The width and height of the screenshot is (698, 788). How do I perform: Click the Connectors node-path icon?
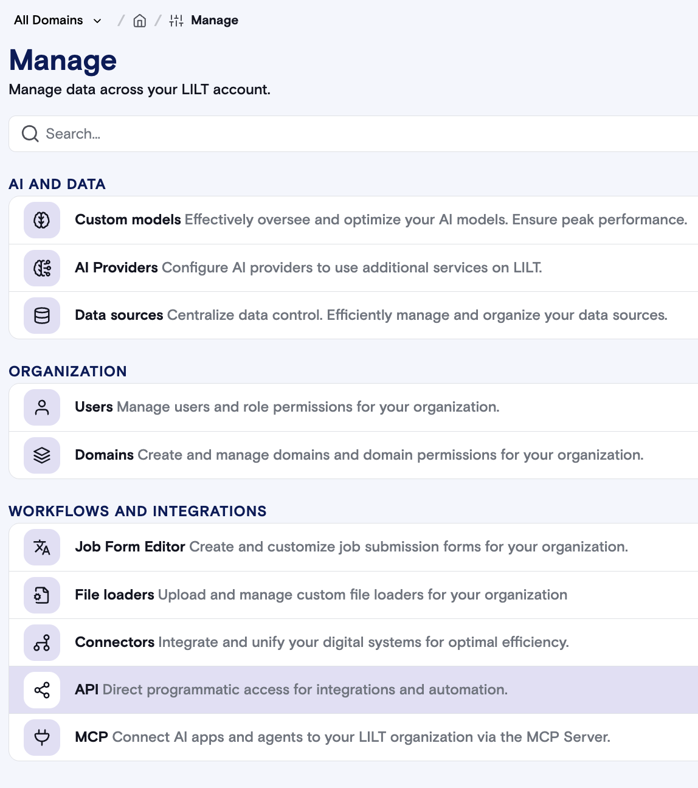42,643
